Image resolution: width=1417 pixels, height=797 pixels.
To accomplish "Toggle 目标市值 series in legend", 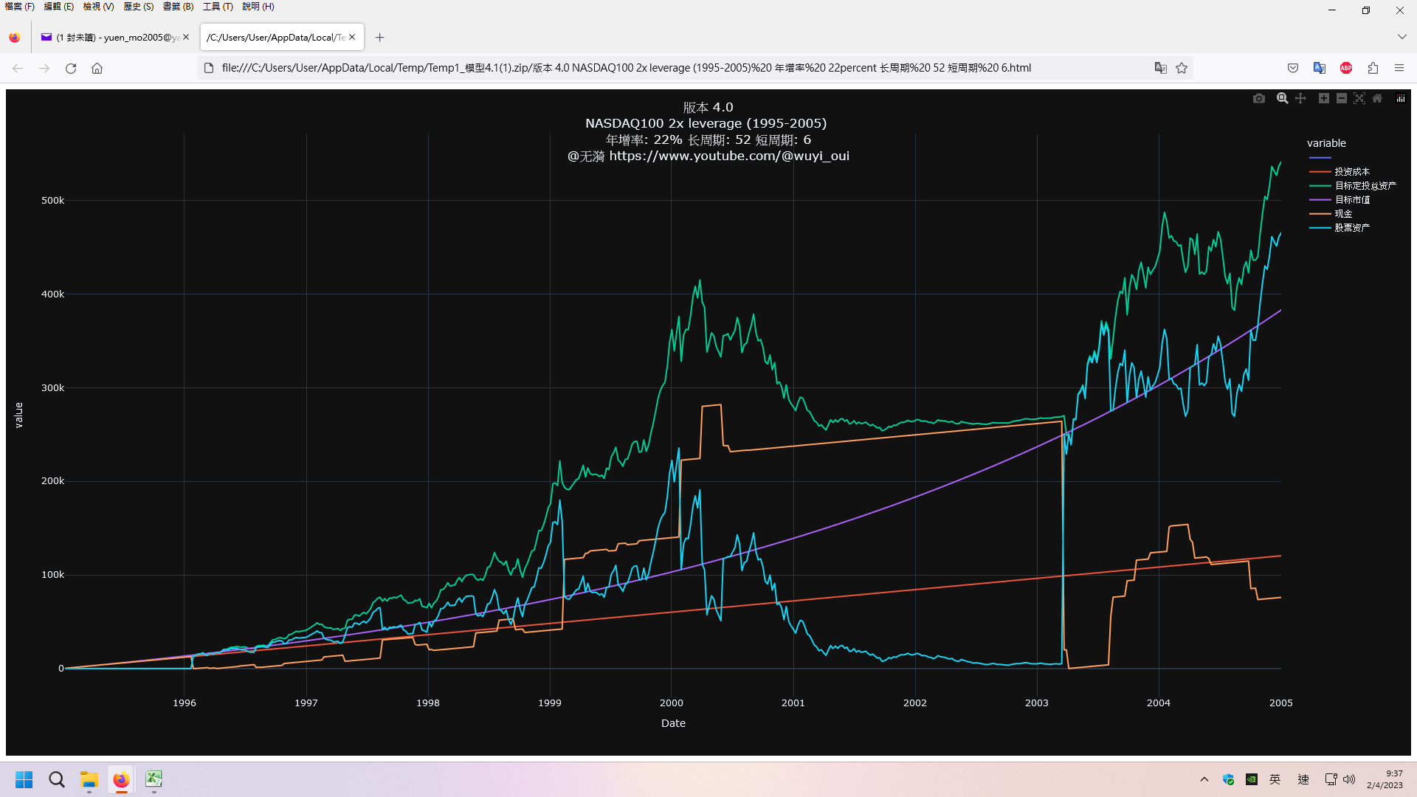I will [1352, 200].
